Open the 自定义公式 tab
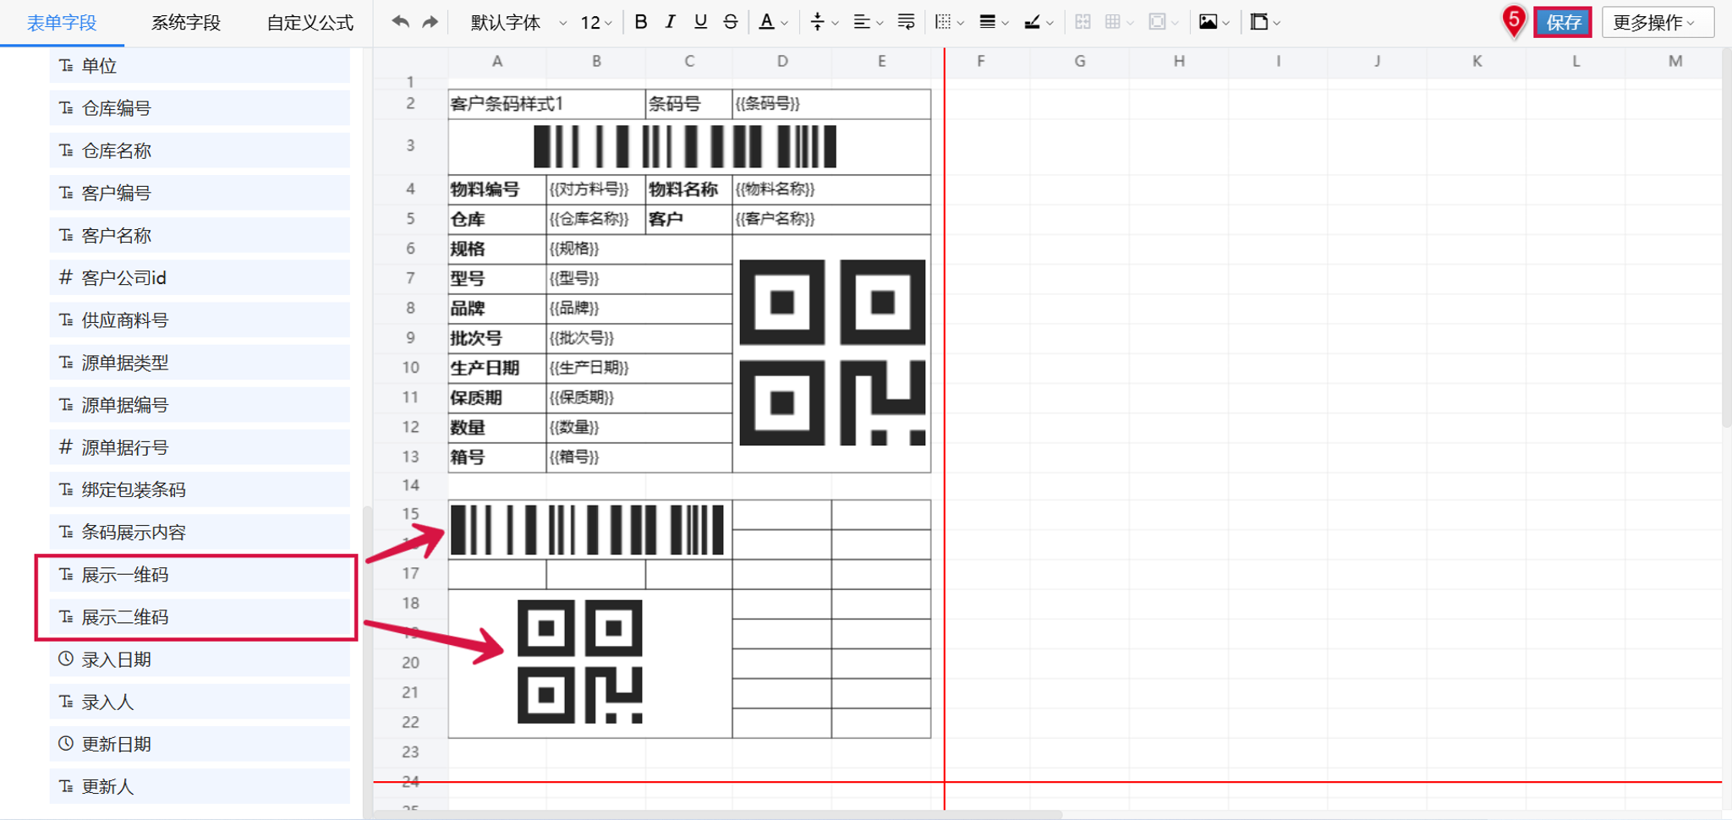This screenshot has width=1732, height=820. tap(310, 23)
